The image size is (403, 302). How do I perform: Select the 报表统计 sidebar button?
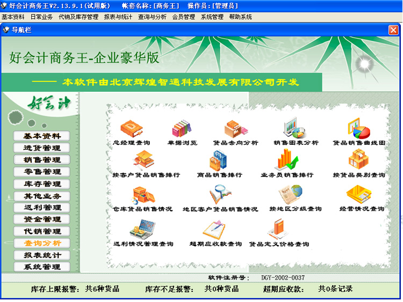pos(42,255)
